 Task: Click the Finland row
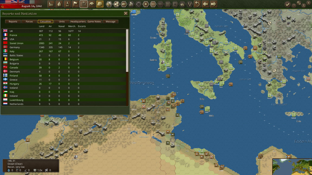pyautogui.click(x=64, y=76)
